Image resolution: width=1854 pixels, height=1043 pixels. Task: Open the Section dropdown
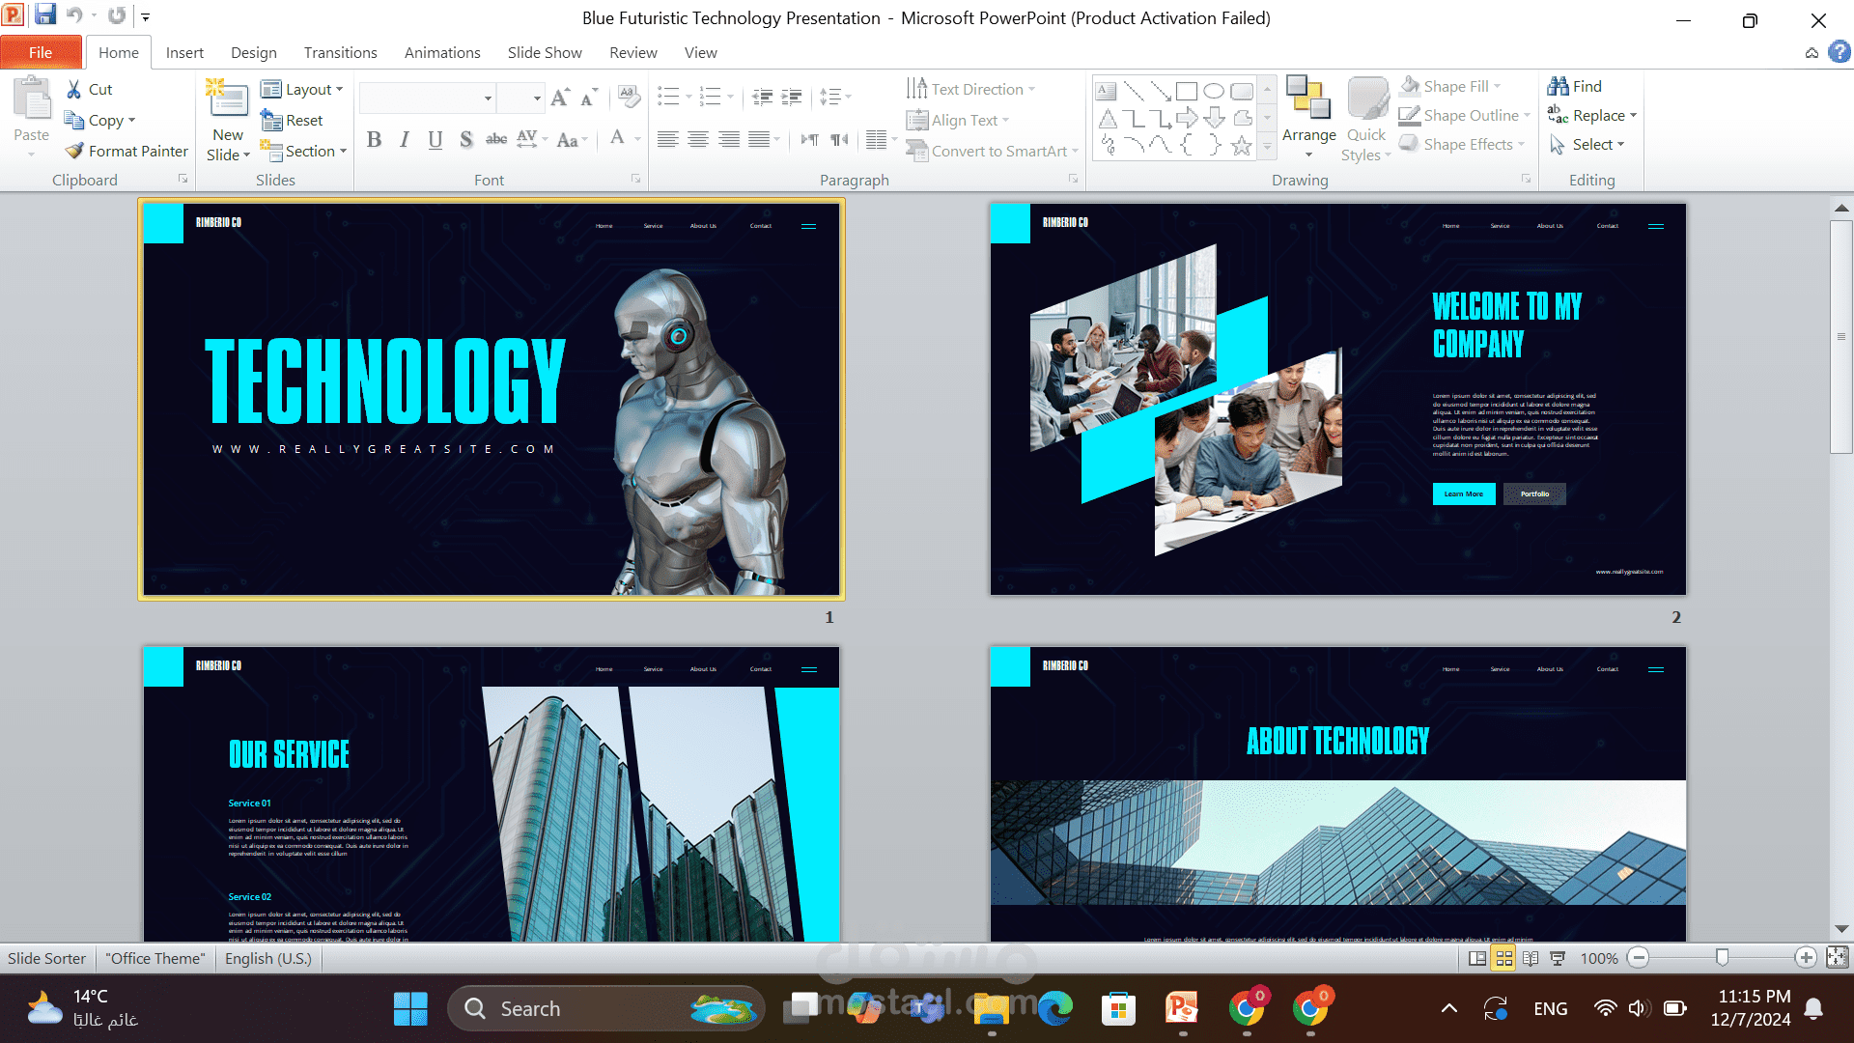[303, 151]
